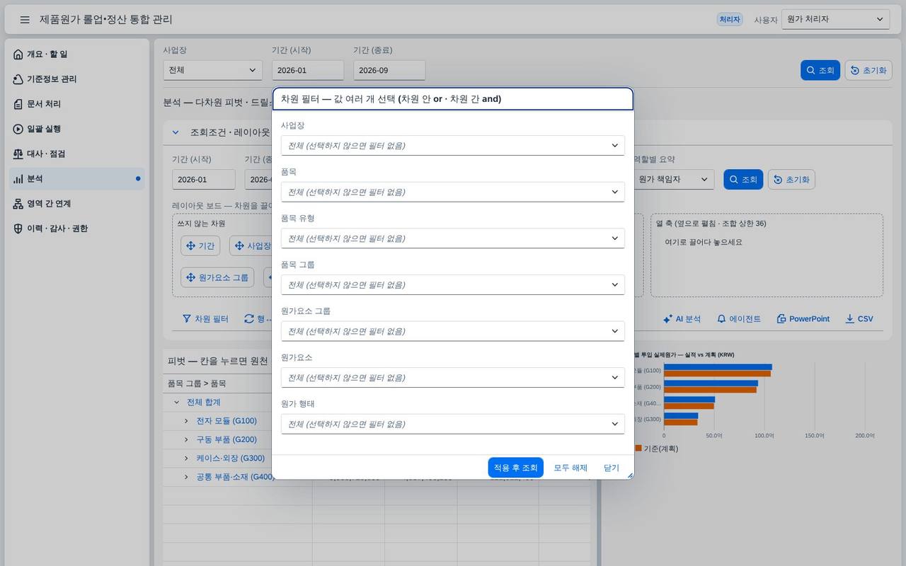Click the 이력 · 감사 · 권한 shield icon
This screenshot has height=566, width=906.
18,229
